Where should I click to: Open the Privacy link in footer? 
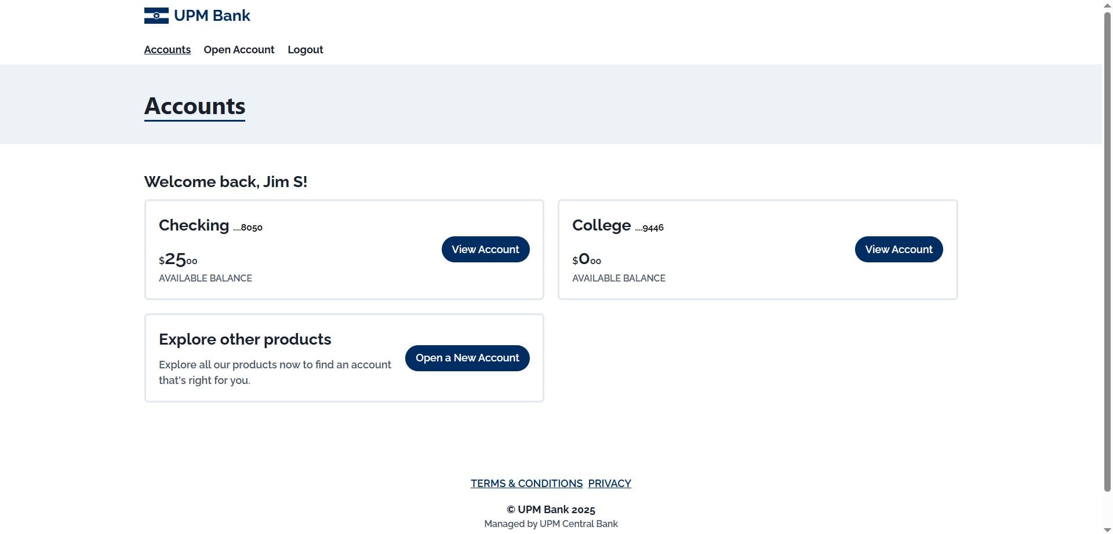tap(609, 484)
